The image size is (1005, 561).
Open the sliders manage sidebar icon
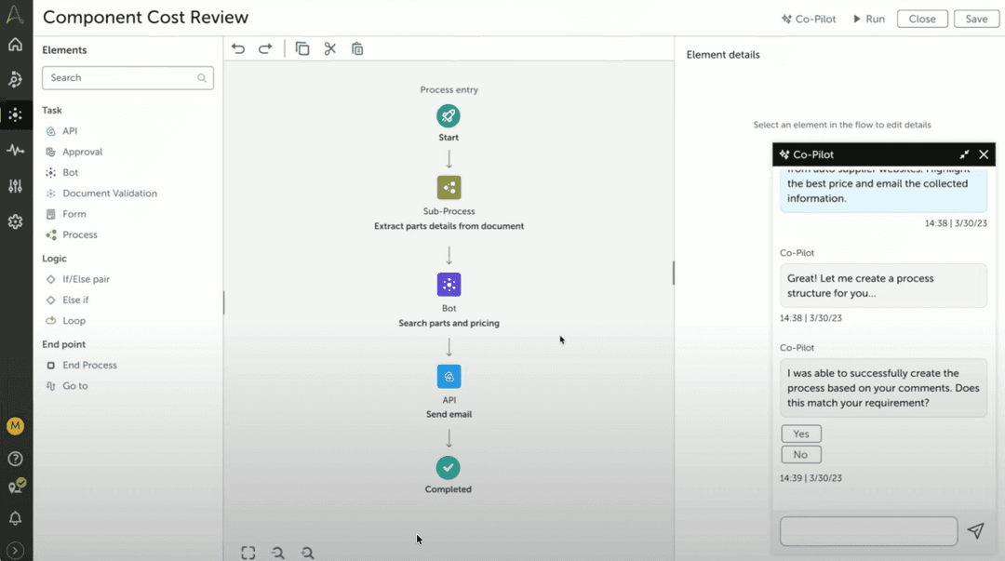16,186
